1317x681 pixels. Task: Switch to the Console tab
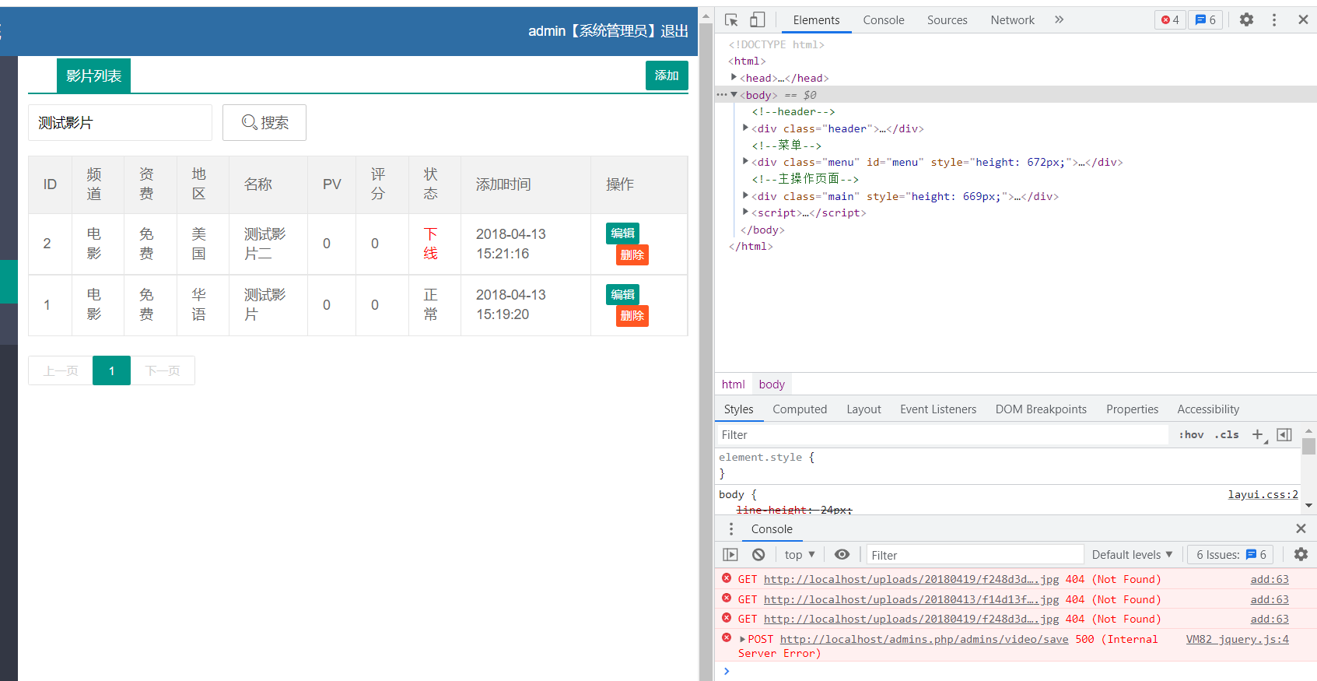883,20
